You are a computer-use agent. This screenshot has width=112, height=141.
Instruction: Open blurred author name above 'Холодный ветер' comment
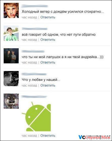(34, 6)
